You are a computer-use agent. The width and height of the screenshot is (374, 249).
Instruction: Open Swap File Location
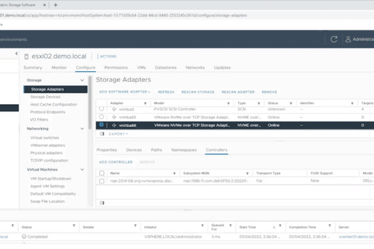tap(47, 202)
